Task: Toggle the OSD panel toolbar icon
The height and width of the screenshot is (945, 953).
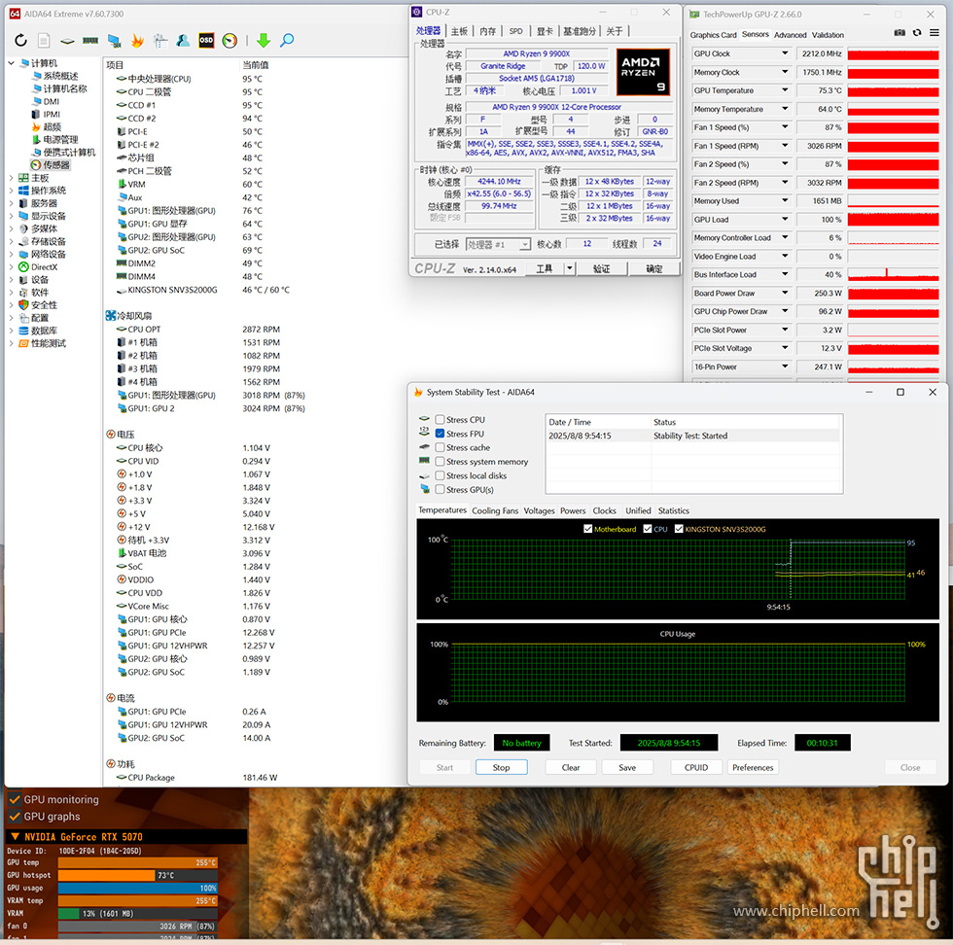Action: (x=206, y=41)
